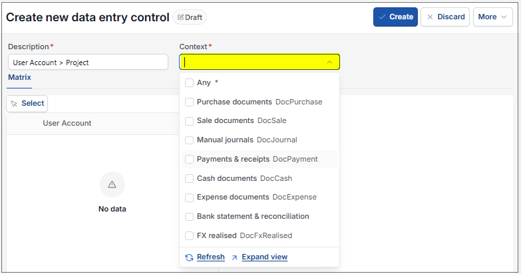The image size is (521, 274).
Task: Switch to the Matrix tab
Action: pyautogui.click(x=19, y=77)
